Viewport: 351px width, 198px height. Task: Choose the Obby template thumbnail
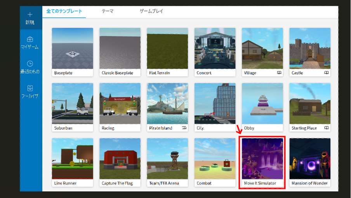click(x=262, y=104)
